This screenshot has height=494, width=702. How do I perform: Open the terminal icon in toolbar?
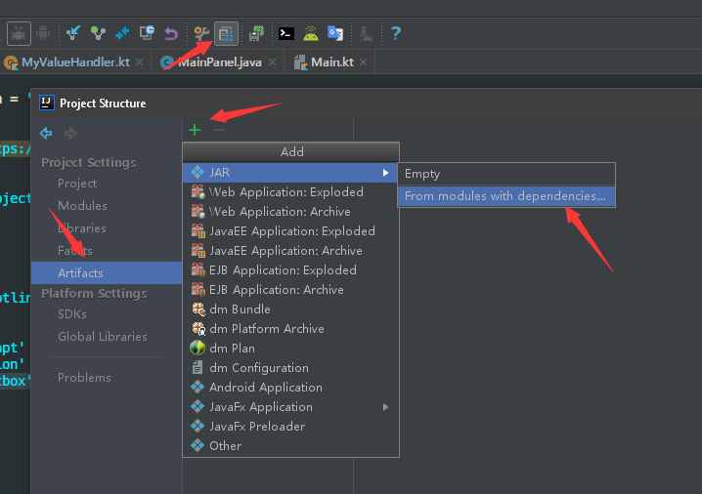(286, 33)
